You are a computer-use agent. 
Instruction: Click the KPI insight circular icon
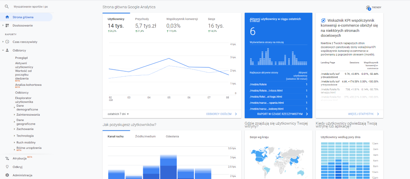[x=323, y=20]
